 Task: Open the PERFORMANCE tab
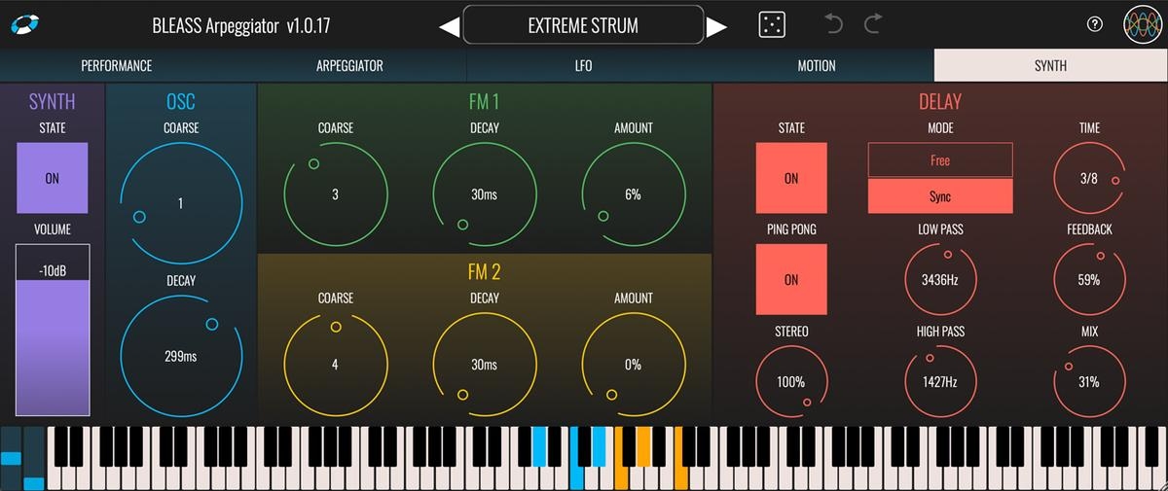116,66
